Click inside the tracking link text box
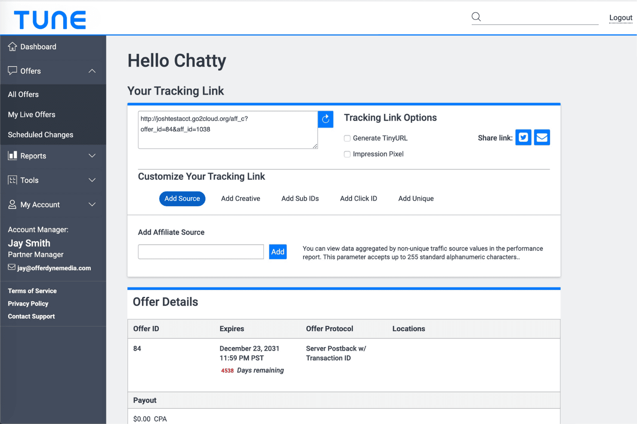Screen dimensions: 637x424 228,130
